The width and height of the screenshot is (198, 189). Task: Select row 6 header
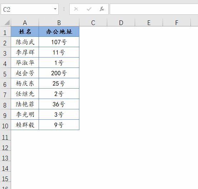tap(5, 84)
